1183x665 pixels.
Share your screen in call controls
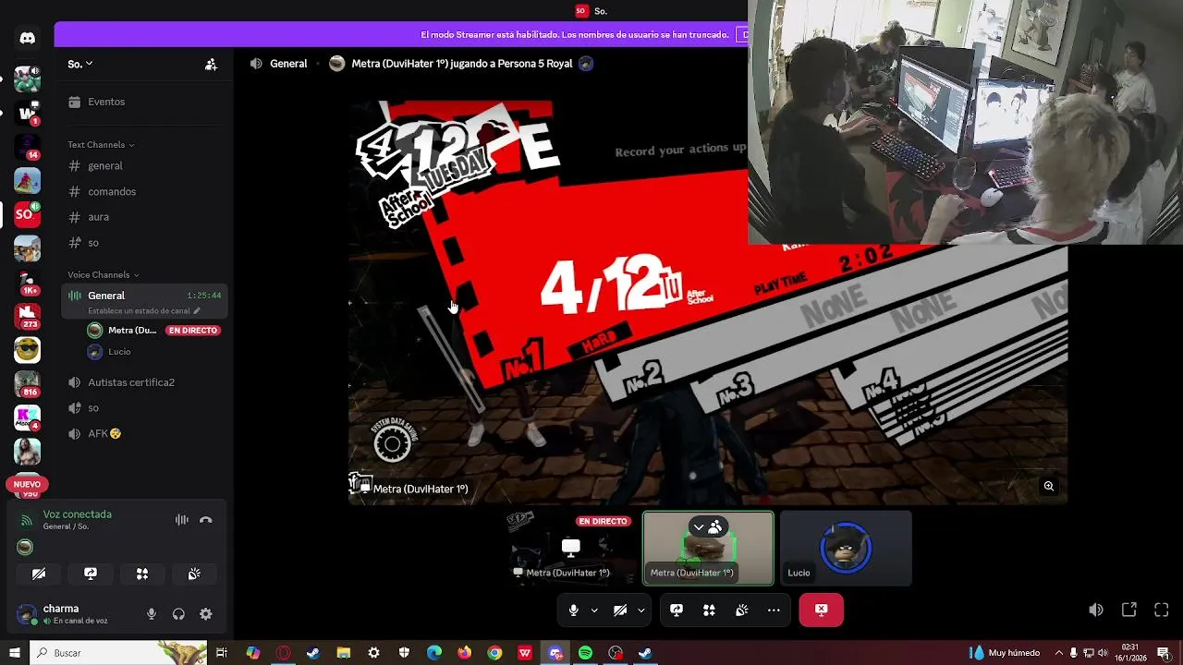click(x=677, y=611)
